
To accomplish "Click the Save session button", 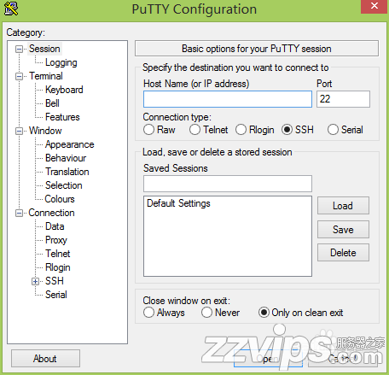I will (x=343, y=230).
